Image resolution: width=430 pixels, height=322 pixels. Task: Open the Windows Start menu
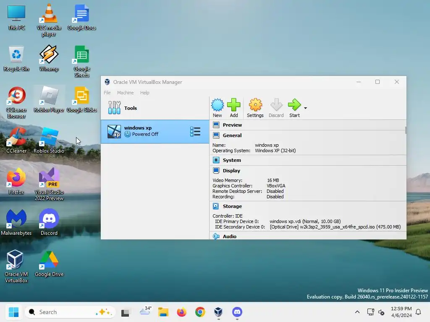tap(13, 312)
